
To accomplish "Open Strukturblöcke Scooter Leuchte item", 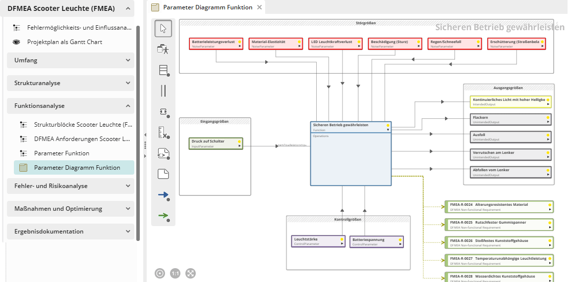I will (x=83, y=124).
